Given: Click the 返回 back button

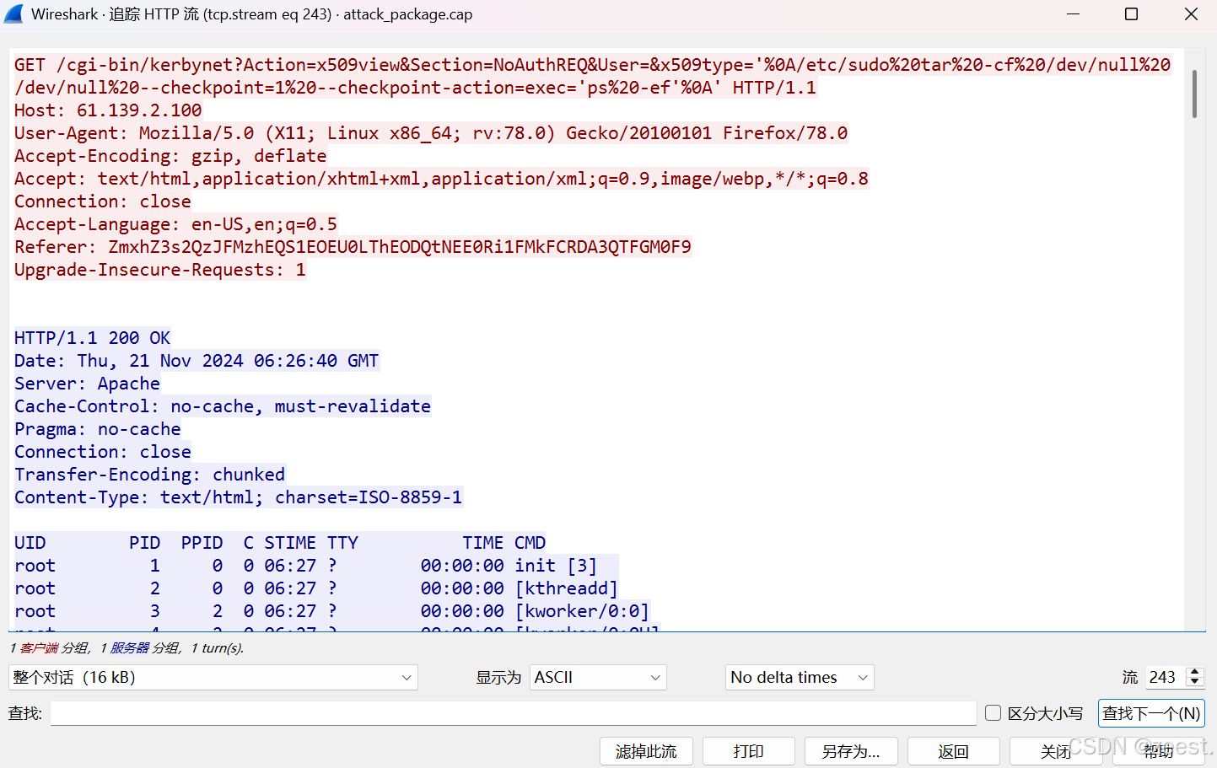Looking at the screenshot, I should [954, 751].
